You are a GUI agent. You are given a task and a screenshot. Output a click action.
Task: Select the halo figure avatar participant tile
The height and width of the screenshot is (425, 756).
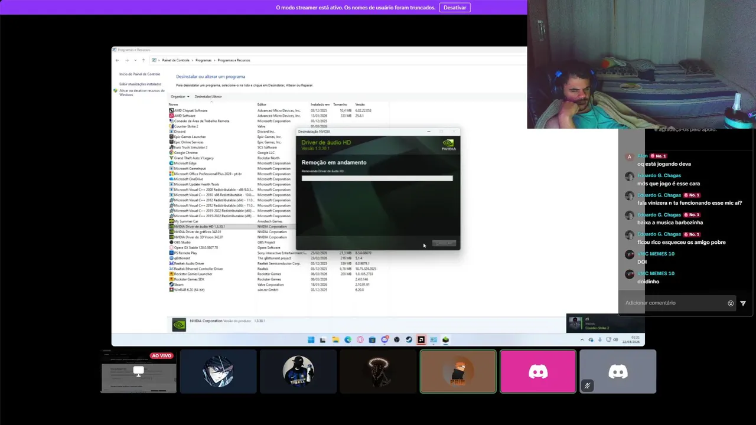[378, 371]
